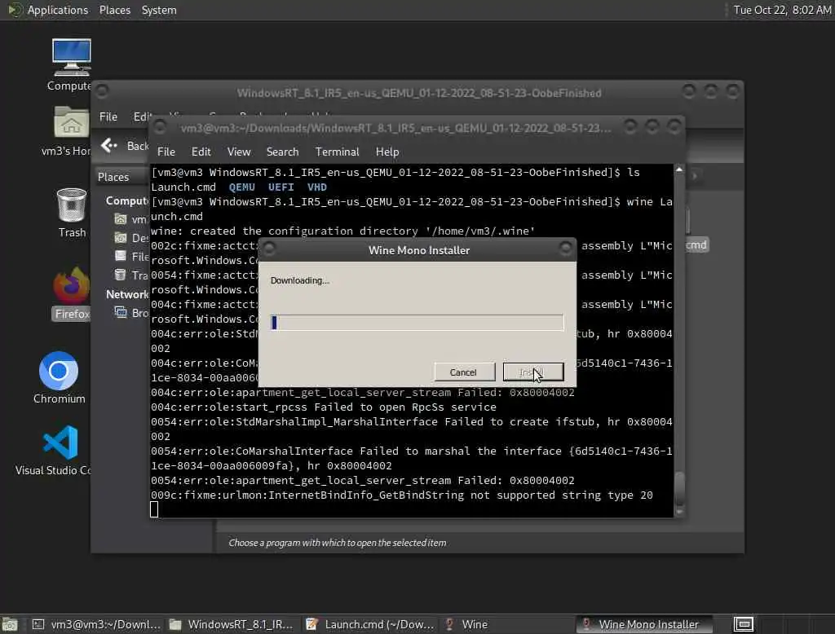Open the terminal's Edit menu
Viewport: 835px width, 634px height.
(x=201, y=152)
